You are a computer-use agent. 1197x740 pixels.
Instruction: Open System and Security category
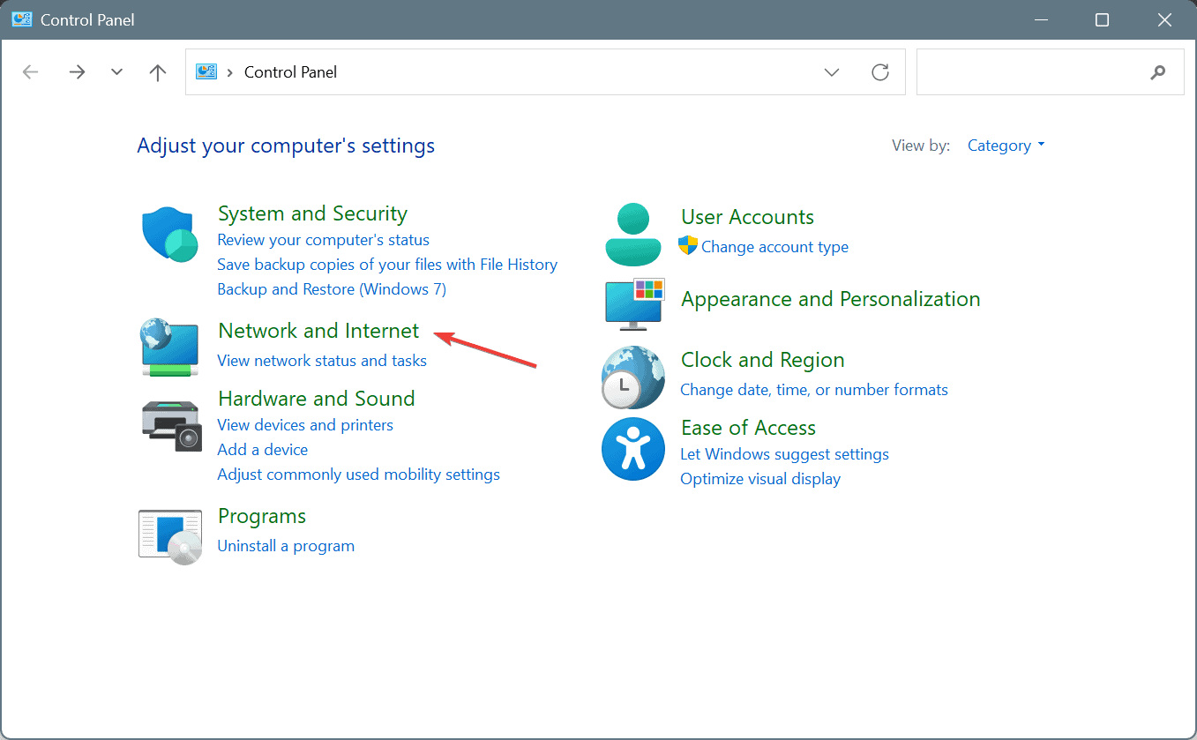(x=312, y=213)
